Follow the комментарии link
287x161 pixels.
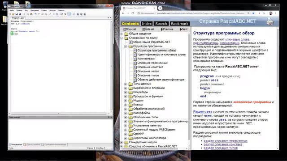pyautogui.click(x=229, y=43)
